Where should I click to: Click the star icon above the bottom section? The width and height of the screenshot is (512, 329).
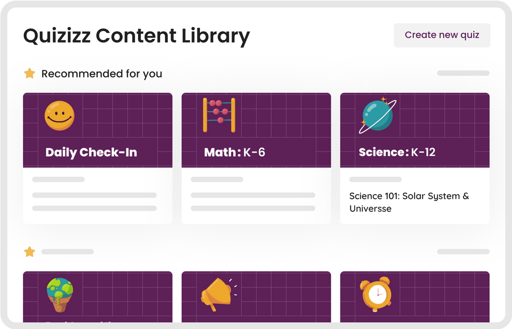pos(29,252)
